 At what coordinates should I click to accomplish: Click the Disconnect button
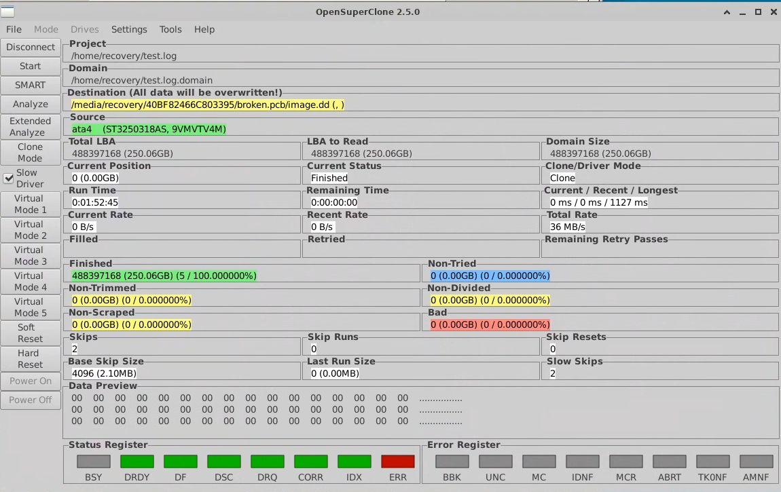pyautogui.click(x=31, y=48)
